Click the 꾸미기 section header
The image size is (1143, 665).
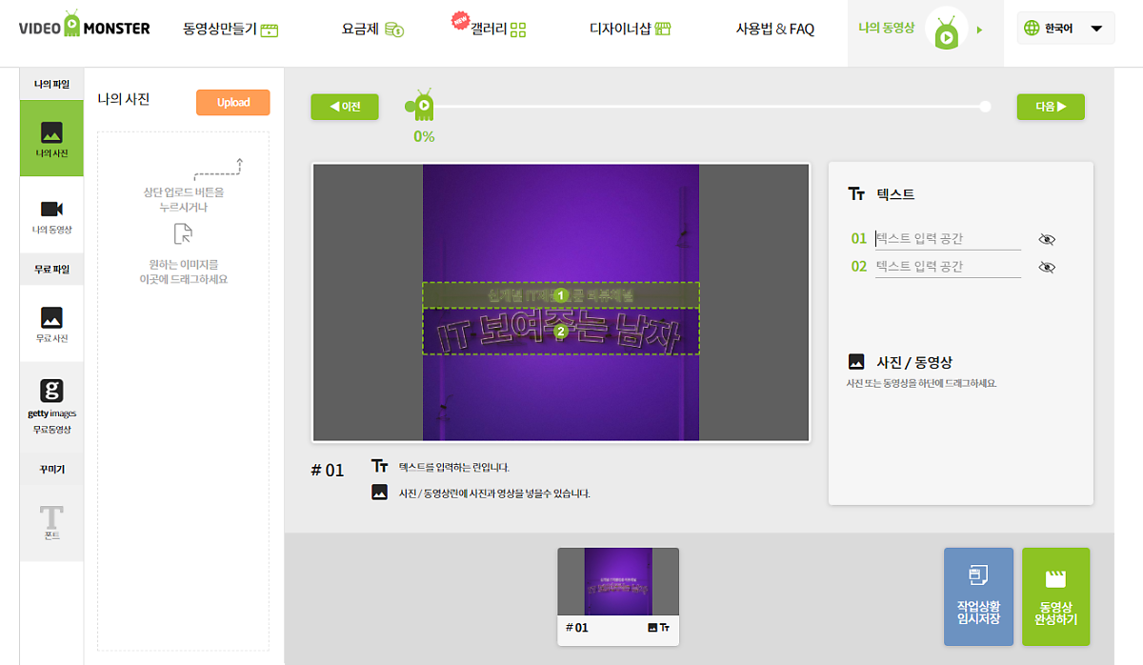[51, 470]
